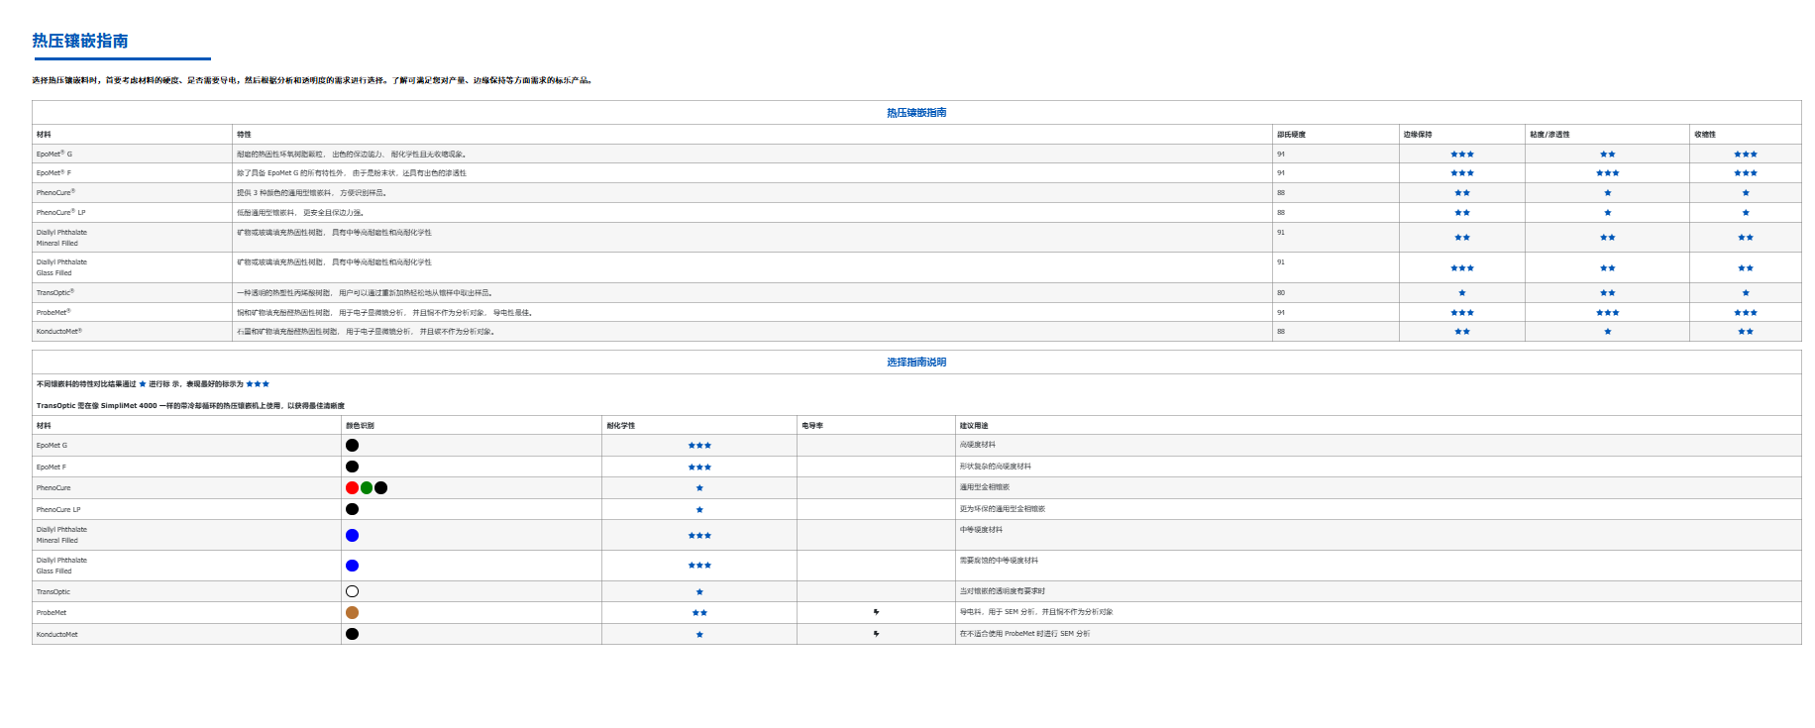Image resolution: width=1815 pixels, height=728 pixels.
Task: Click the three-star example ending the legend sentence
Action: click(258, 384)
